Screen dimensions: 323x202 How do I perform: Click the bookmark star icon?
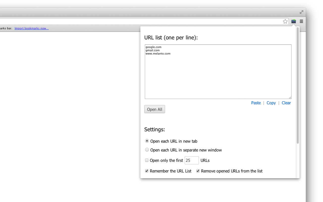click(x=285, y=21)
